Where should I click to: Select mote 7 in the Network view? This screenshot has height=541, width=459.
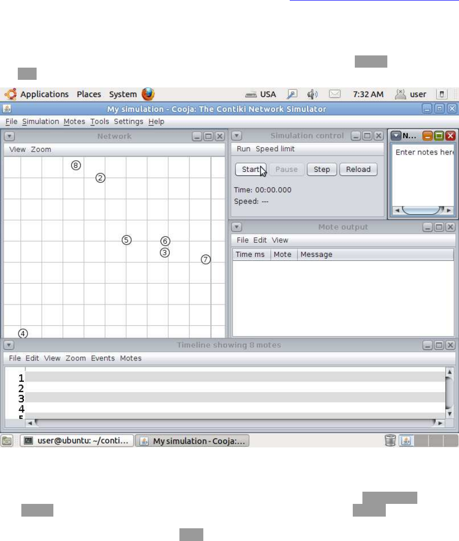click(x=206, y=259)
